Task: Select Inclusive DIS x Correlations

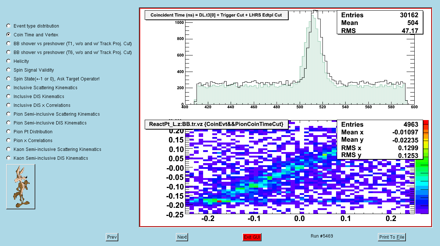Action: pos(8,105)
